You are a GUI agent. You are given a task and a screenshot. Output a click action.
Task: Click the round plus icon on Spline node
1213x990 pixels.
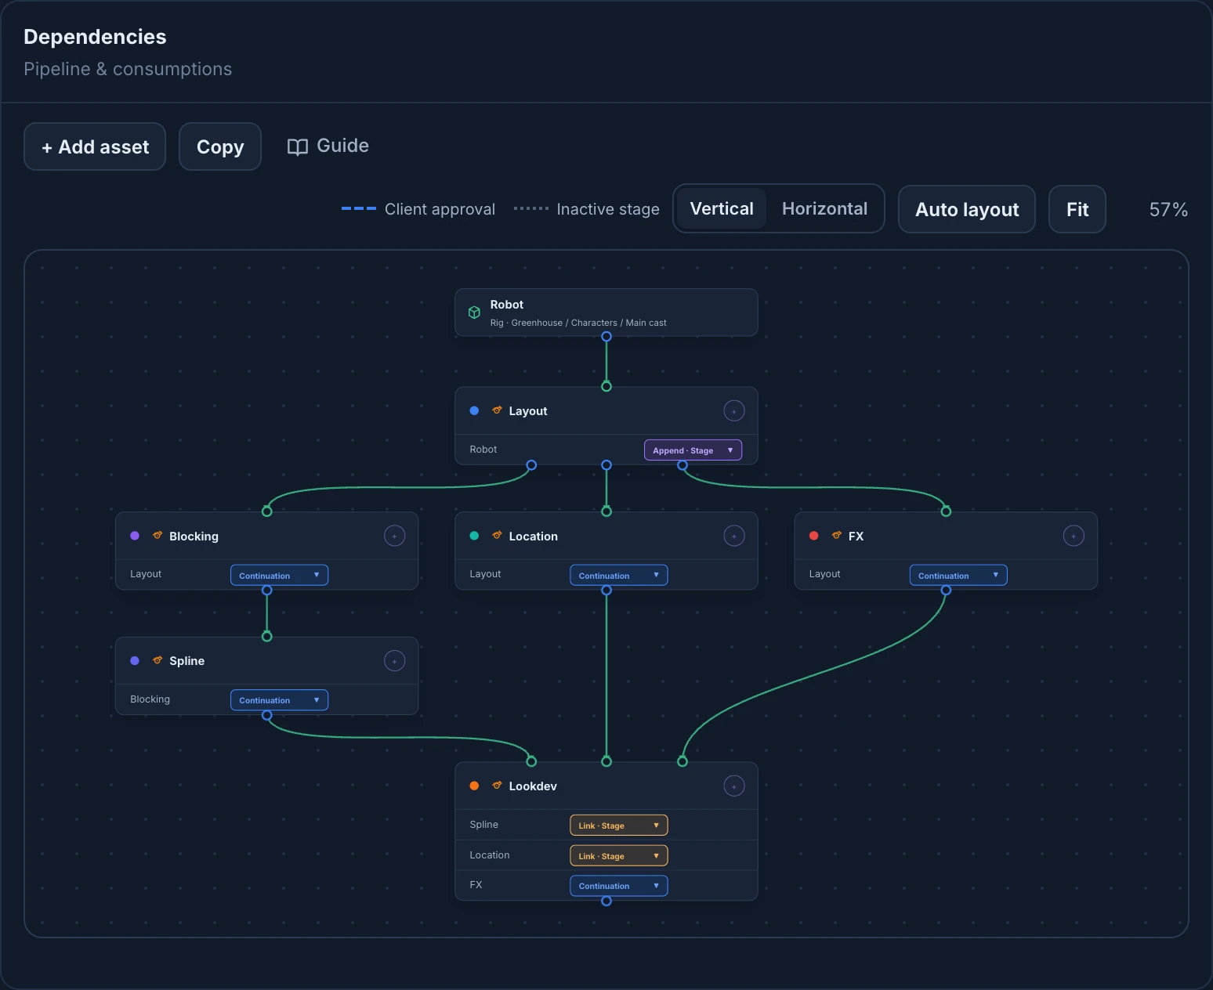[395, 661]
